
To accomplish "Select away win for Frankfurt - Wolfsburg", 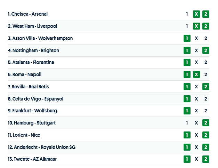I will coord(206,111).
